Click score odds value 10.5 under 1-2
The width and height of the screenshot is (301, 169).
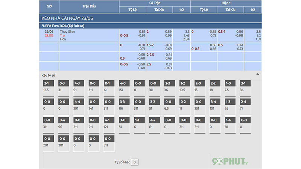click(182, 90)
